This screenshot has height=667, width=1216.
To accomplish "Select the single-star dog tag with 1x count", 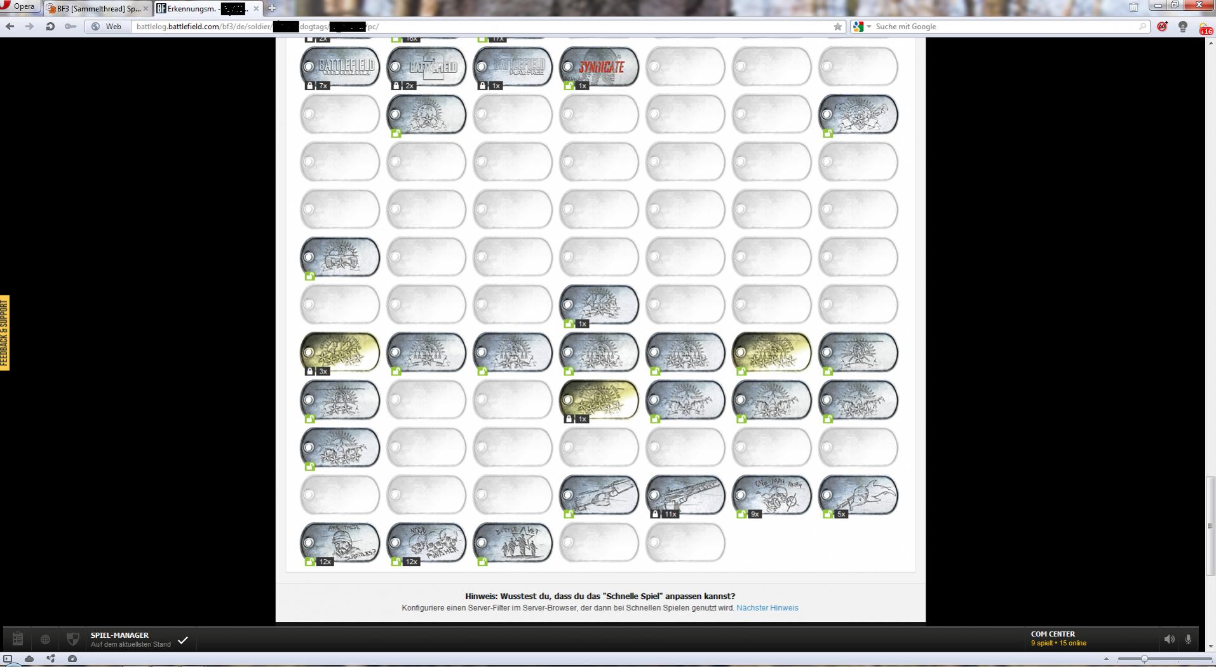I will (x=599, y=305).
